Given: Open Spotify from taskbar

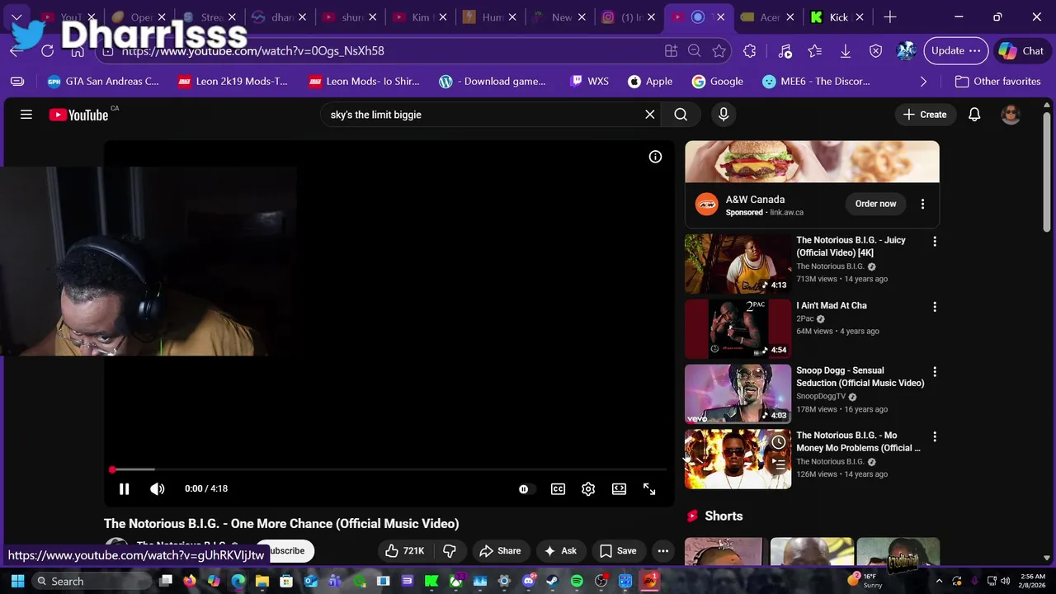Looking at the screenshot, I should (x=577, y=581).
